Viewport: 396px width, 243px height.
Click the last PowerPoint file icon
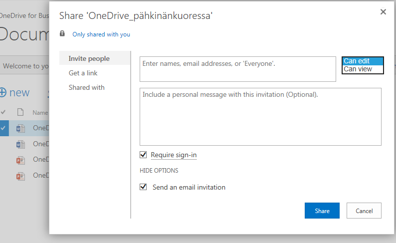tap(20, 176)
